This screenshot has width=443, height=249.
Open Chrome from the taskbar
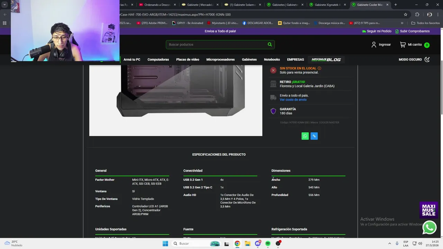tap(237, 243)
